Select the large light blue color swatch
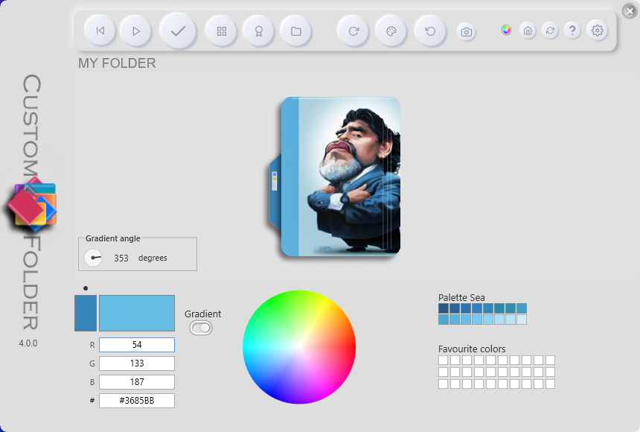 pyautogui.click(x=137, y=313)
